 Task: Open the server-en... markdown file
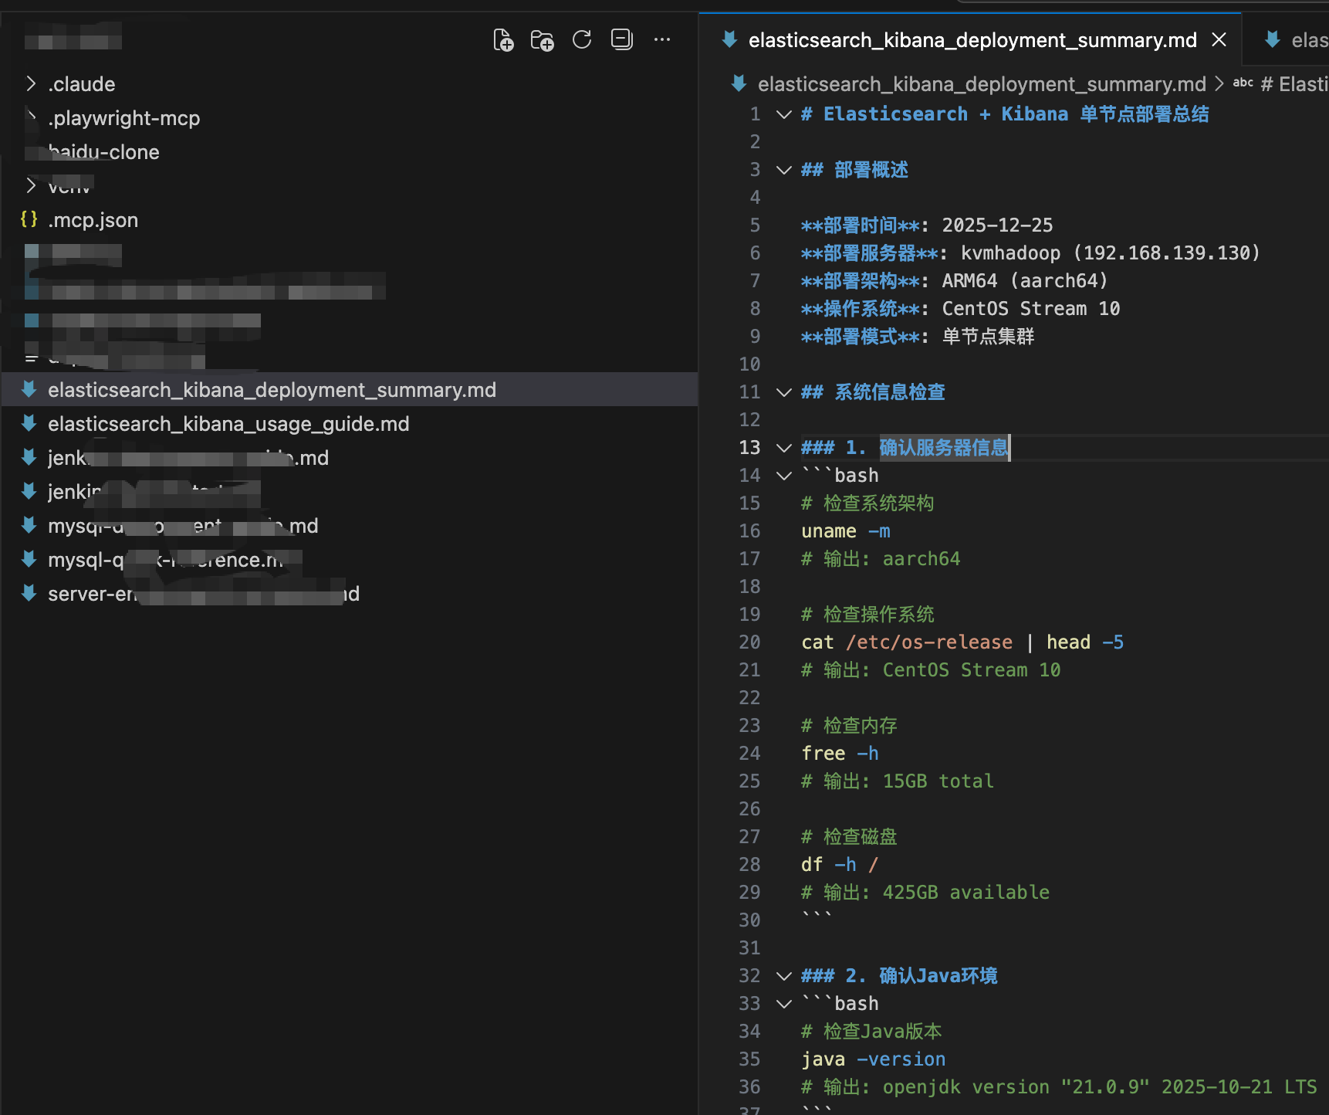tap(204, 594)
